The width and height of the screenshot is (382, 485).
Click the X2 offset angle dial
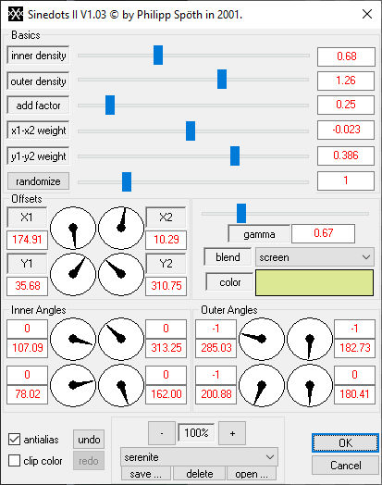[x=121, y=228]
